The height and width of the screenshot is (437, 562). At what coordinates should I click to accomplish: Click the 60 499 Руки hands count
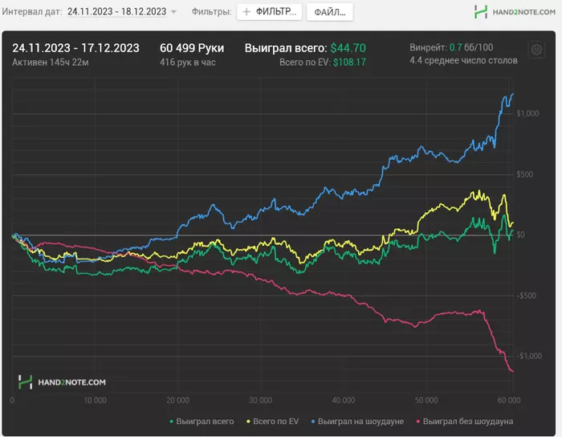[x=192, y=48]
